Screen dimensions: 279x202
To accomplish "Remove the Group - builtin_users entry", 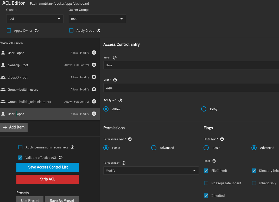I will [94, 89].
